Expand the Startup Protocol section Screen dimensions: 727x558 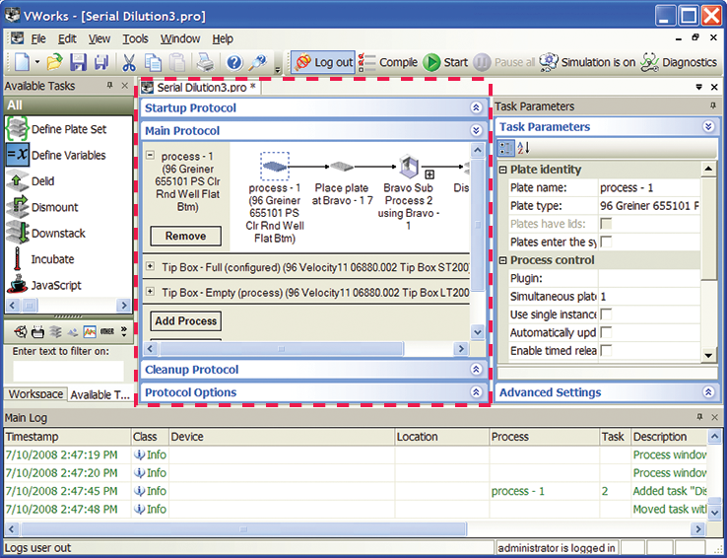coord(476,107)
